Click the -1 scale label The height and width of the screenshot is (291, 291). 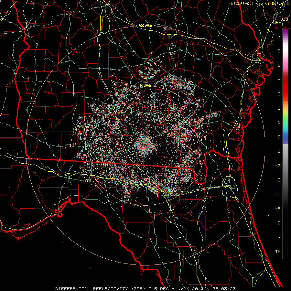coord(278,151)
